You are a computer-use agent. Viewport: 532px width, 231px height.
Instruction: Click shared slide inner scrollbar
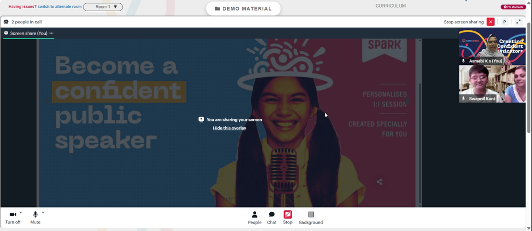pos(420,144)
